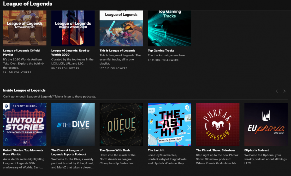Click the previous carousel arrow for podcasts

[277, 91]
